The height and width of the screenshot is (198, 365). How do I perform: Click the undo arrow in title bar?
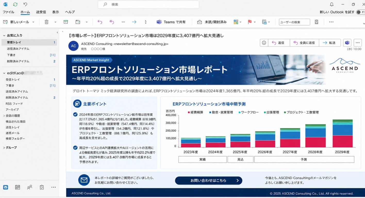pyautogui.click(x=25, y=4)
